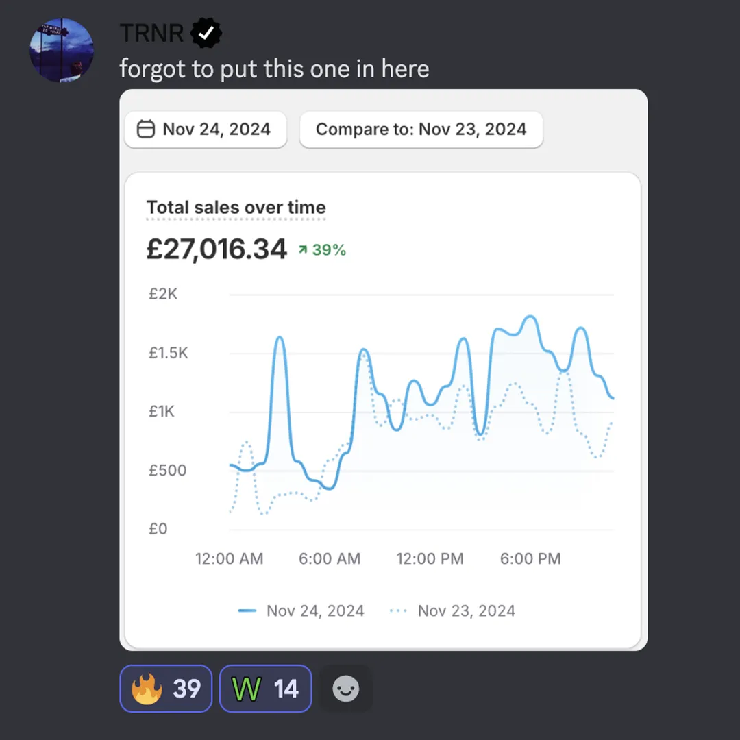
Task: Click the calendar icon in date button
Action: 146,129
